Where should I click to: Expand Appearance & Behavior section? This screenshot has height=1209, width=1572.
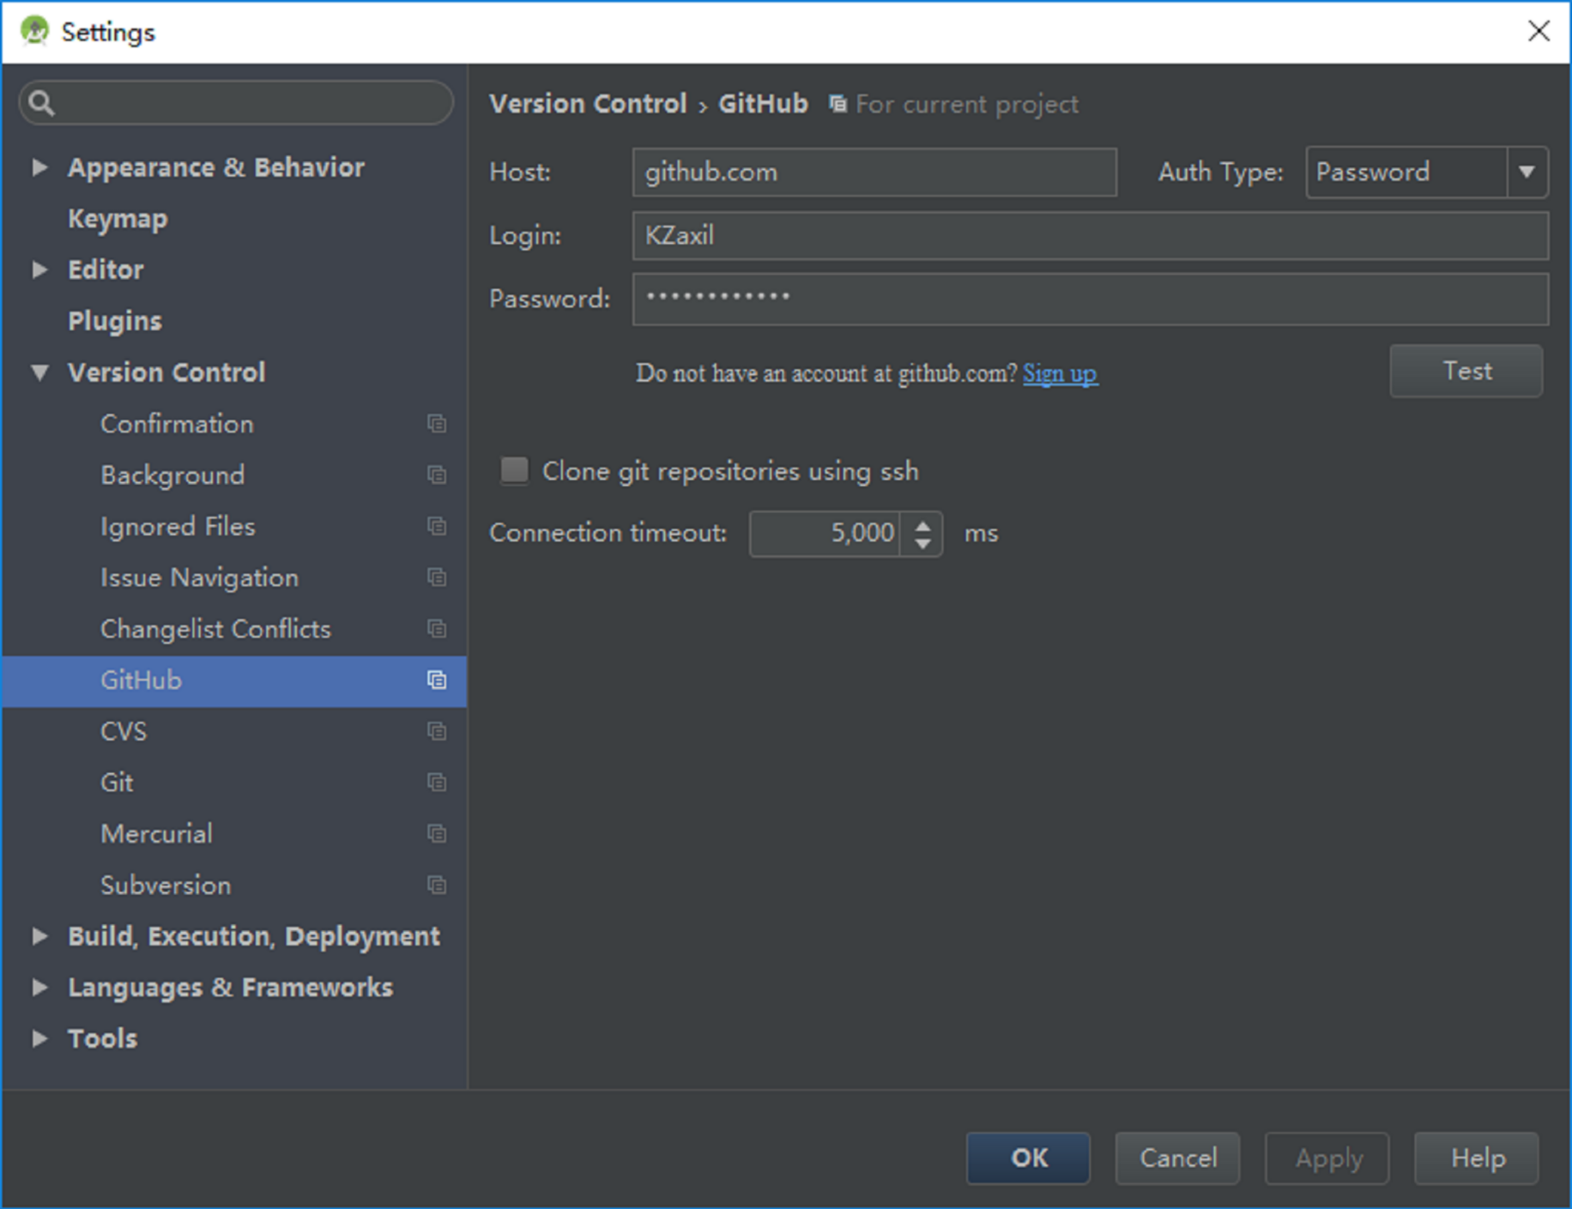39,167
